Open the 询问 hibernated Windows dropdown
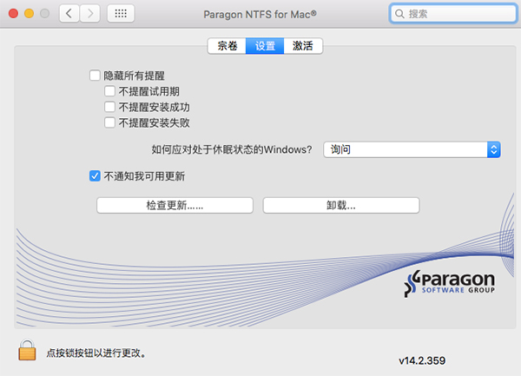 click(412, 149)
